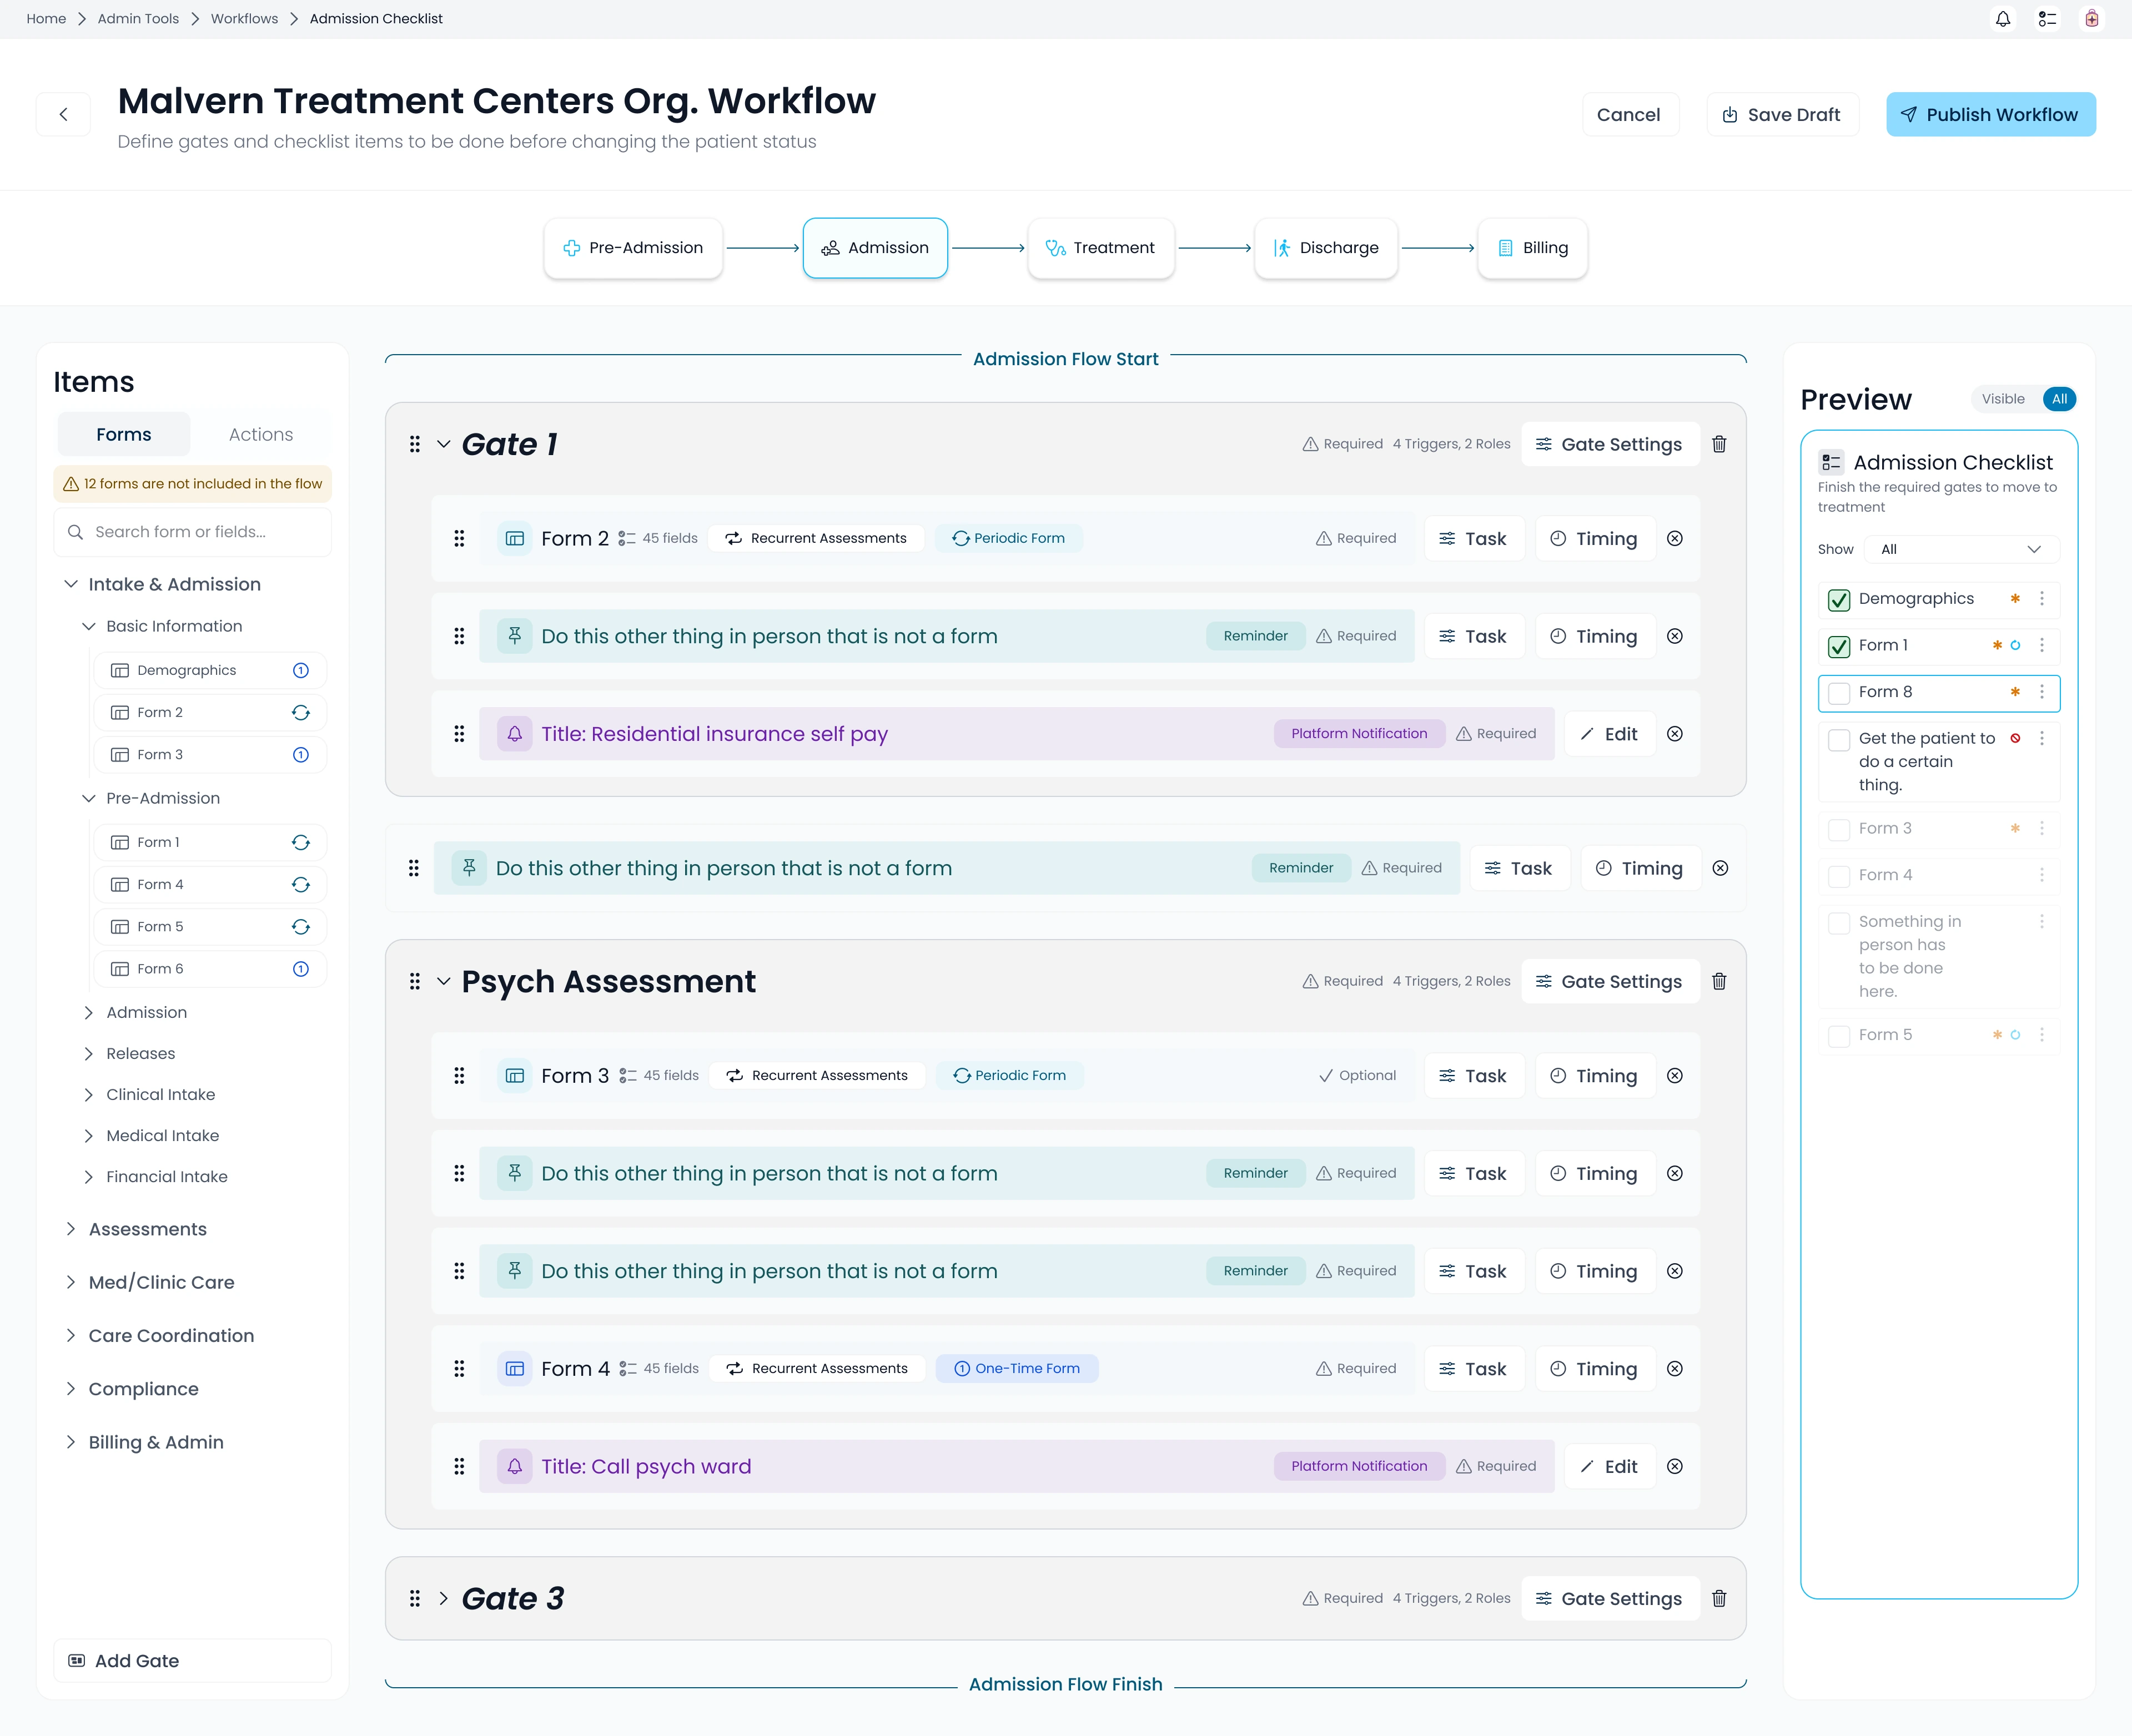Click the drag handle beside Psych Assessment
The width and height of the screenshot is (2132, 1736).
pos(414,981)
